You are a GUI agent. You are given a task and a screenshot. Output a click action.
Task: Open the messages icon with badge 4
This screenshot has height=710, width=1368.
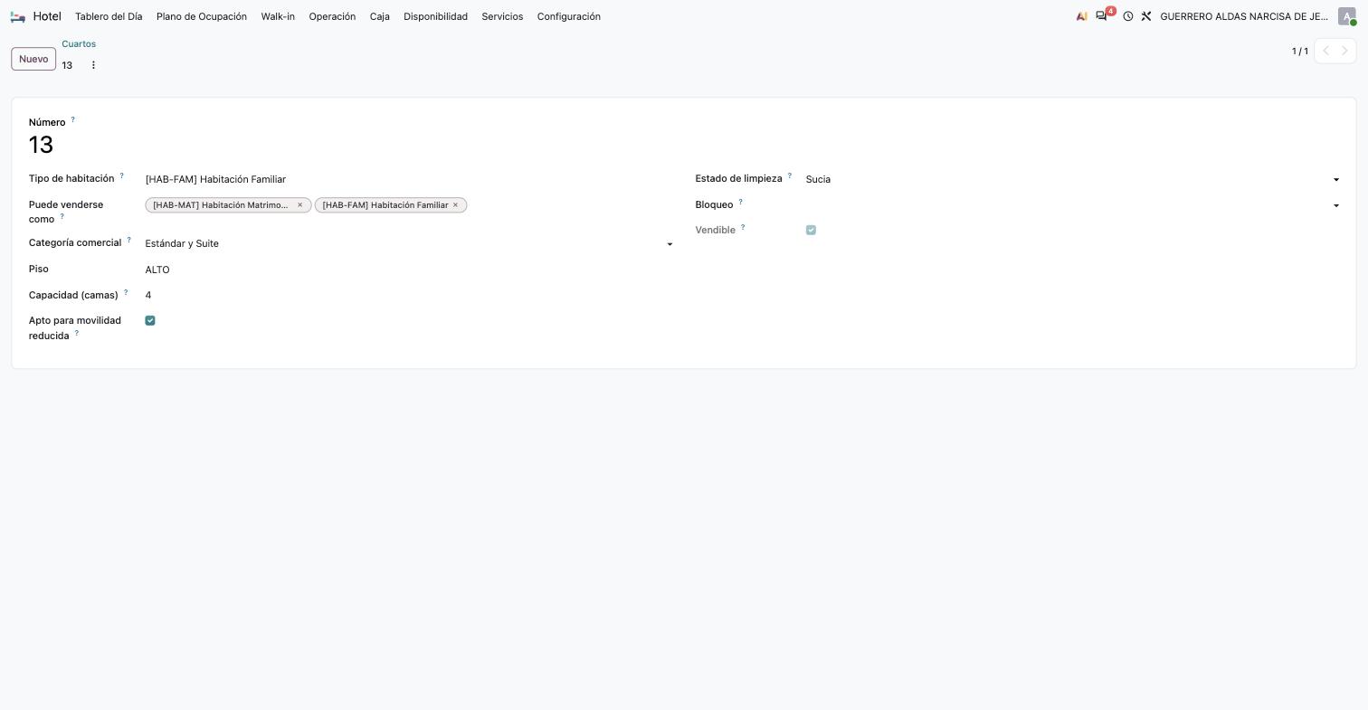[1102, 16]
